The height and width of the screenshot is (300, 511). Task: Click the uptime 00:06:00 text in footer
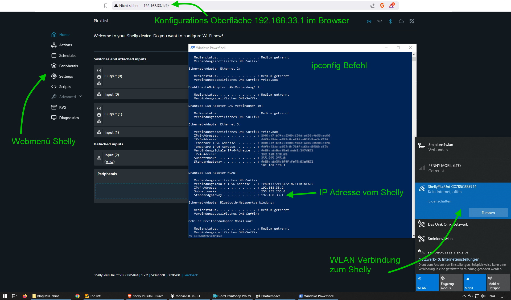coord(174,275)
